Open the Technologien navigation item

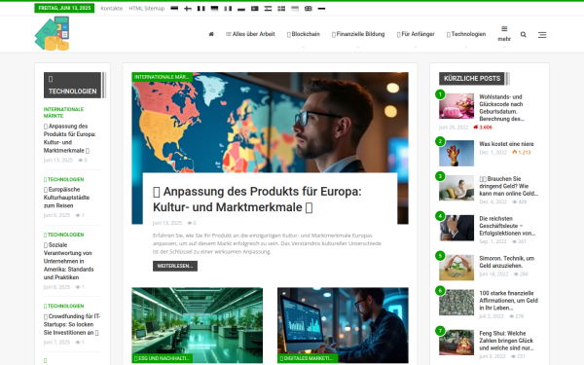pos(466,34)
